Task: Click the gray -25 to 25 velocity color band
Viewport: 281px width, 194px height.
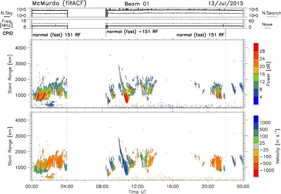Action: pyautogui.click(x=256, y=146)
